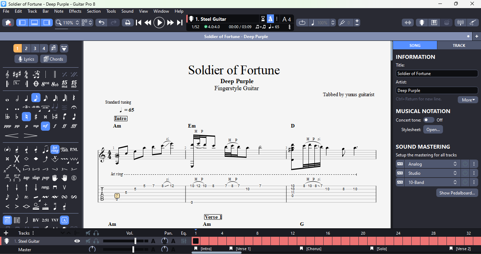Viewport: 481px width, 254px height.
Task: Open the File menu
Action: click(6, 11)
